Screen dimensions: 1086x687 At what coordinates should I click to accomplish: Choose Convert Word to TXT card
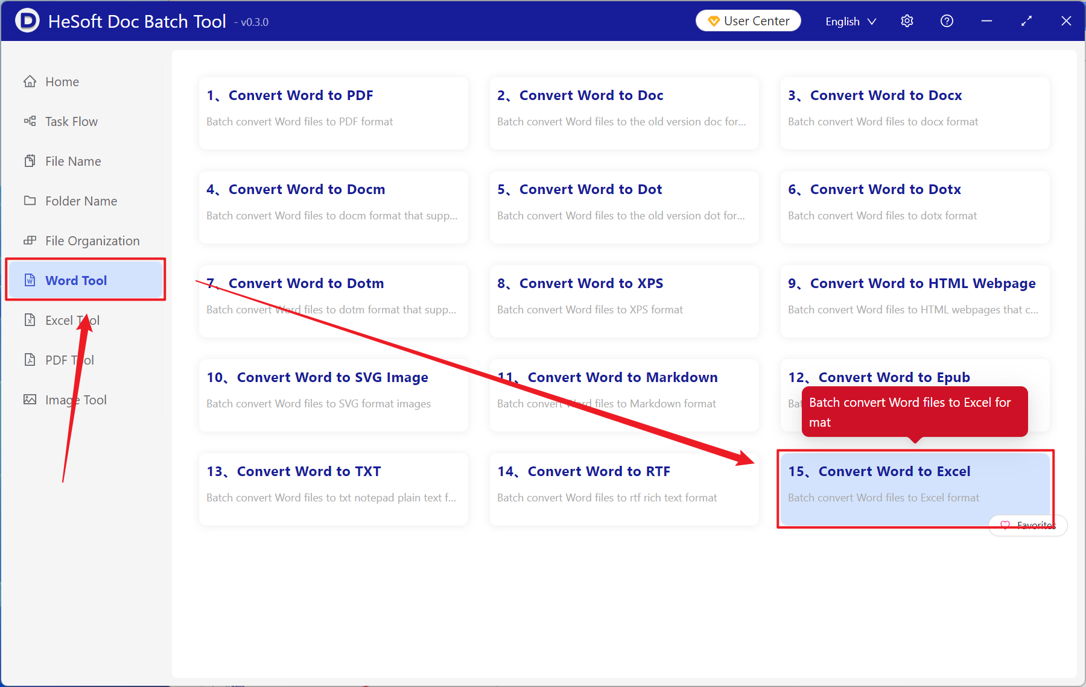click(334, 489)
